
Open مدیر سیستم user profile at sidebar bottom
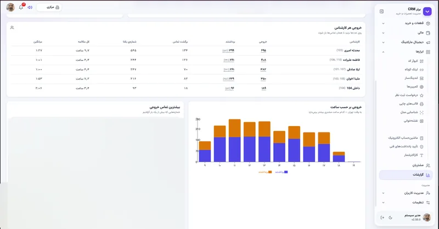417,217
